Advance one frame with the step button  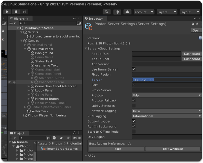click(24, 12)
